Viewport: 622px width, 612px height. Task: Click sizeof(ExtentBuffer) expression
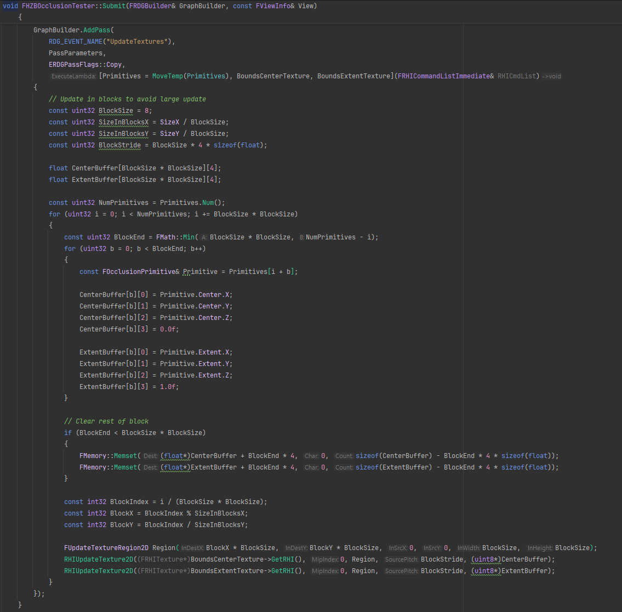(394, 467)
